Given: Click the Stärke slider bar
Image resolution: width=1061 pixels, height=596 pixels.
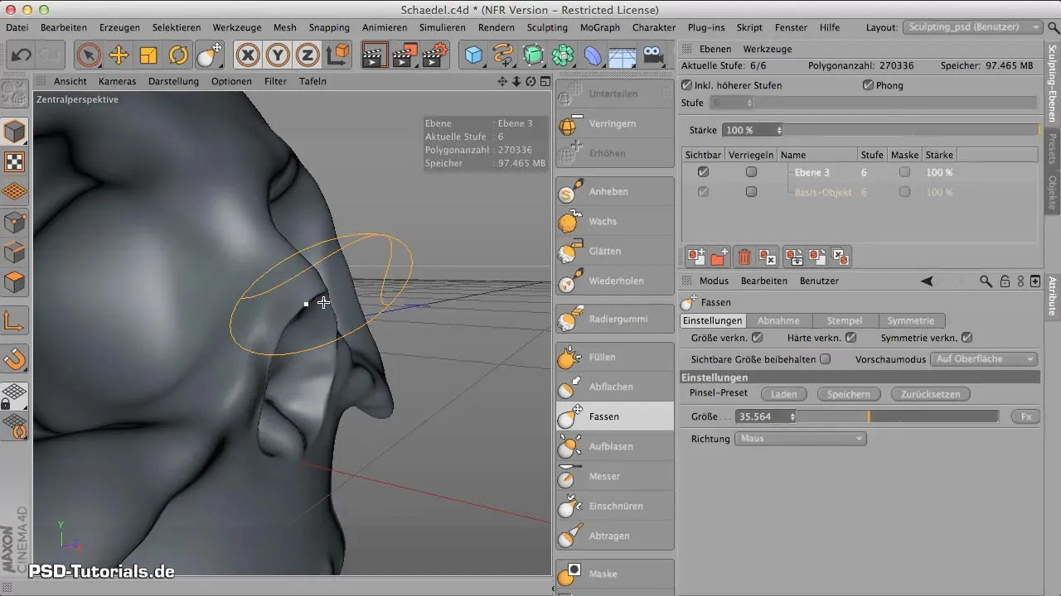Looking at the screenshot, I should pos(912,130).
